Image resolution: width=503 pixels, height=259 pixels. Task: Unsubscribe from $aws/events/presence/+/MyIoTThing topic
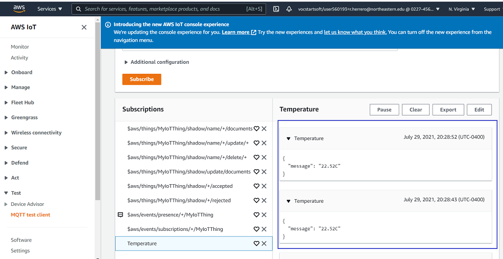pyautogui.click(x=264, y=215)
